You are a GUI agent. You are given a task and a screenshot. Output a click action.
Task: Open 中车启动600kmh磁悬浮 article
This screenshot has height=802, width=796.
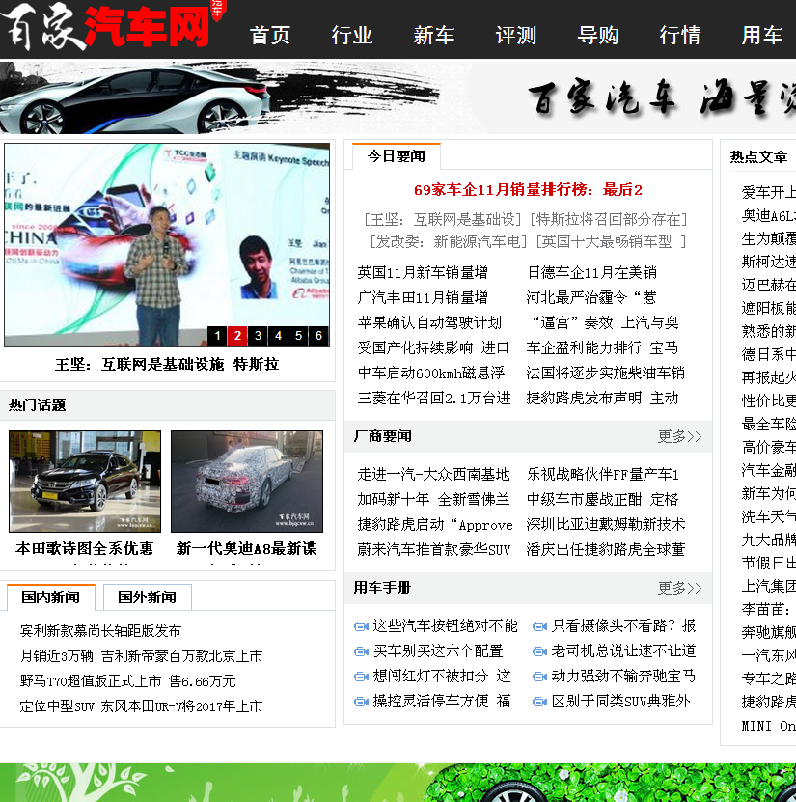click(x=431, y=373)
